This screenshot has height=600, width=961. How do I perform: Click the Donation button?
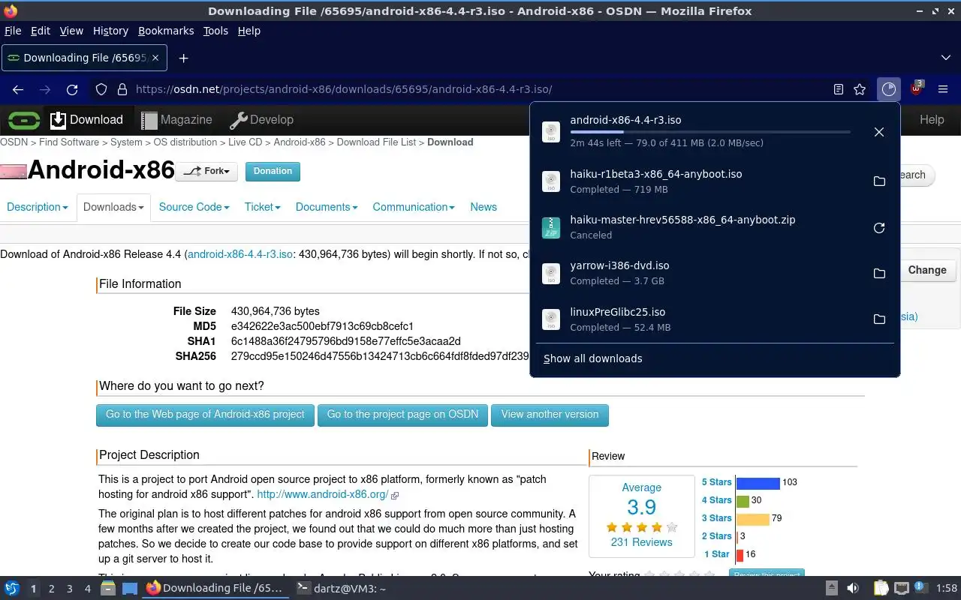(x=273, y=171)
